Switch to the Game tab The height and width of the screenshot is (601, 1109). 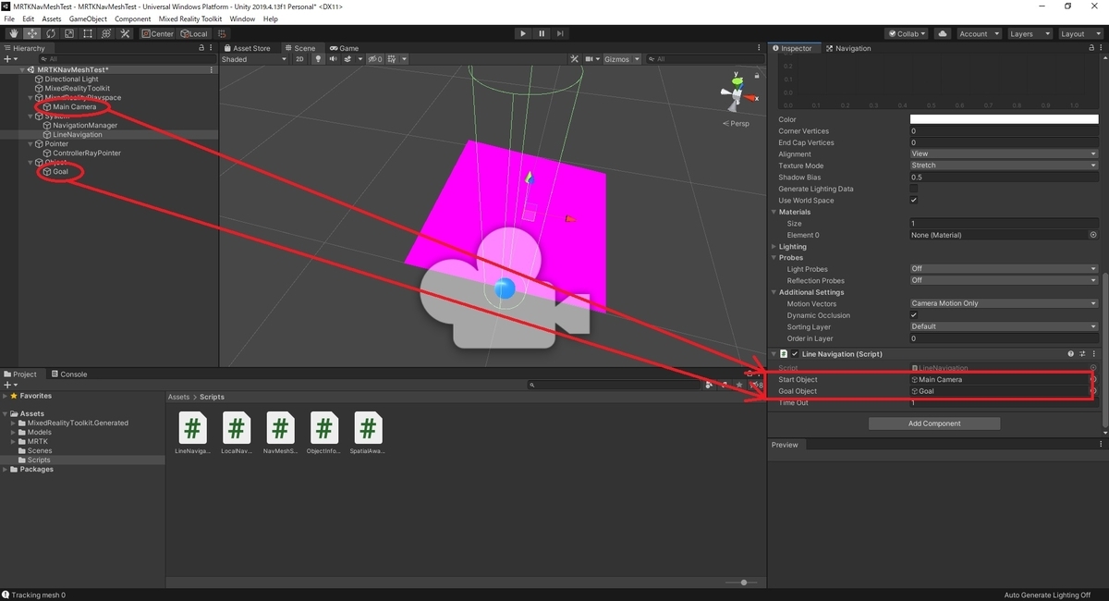(343, 48)
